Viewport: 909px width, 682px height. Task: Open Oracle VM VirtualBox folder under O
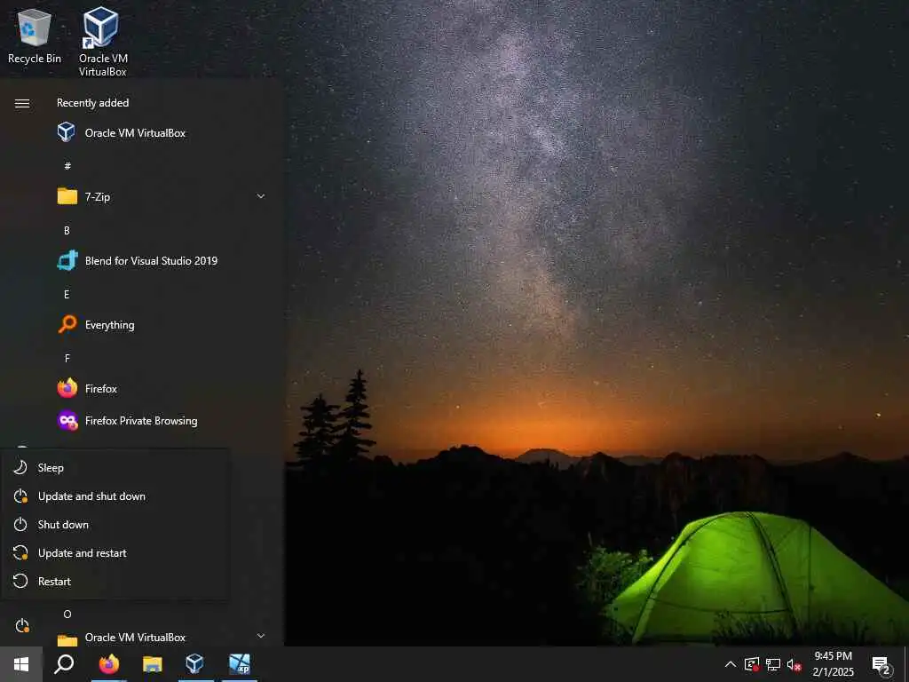click(163, 637)
